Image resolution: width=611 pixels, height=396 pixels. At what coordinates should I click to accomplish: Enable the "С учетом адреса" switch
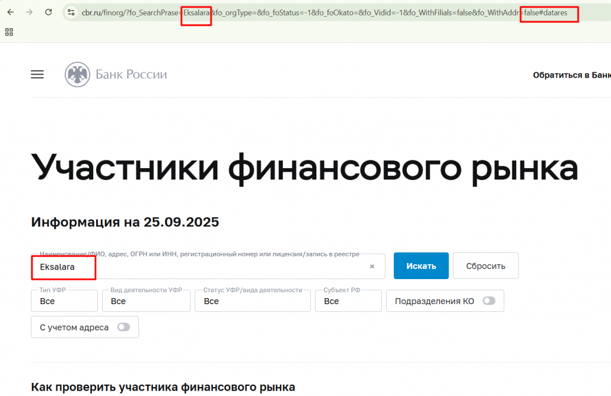(124, 327)
